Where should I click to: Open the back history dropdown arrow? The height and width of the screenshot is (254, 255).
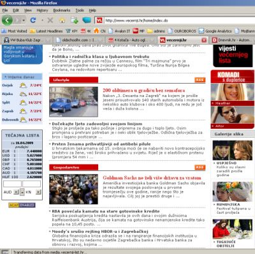(24, 20)
